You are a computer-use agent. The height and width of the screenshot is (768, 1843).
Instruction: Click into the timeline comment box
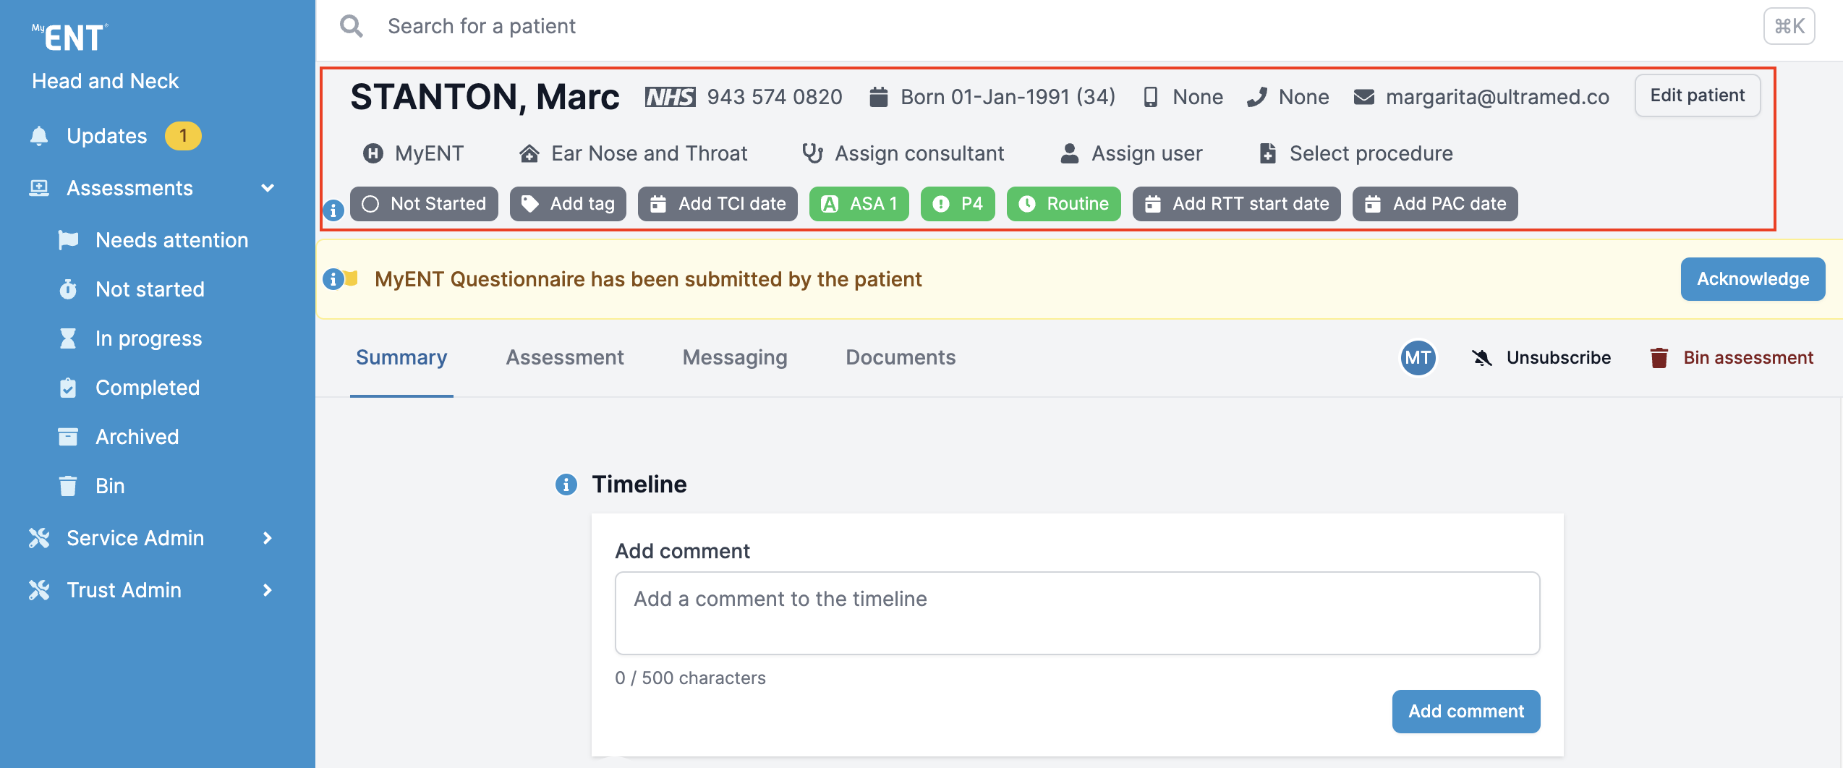pos(1076,613)
